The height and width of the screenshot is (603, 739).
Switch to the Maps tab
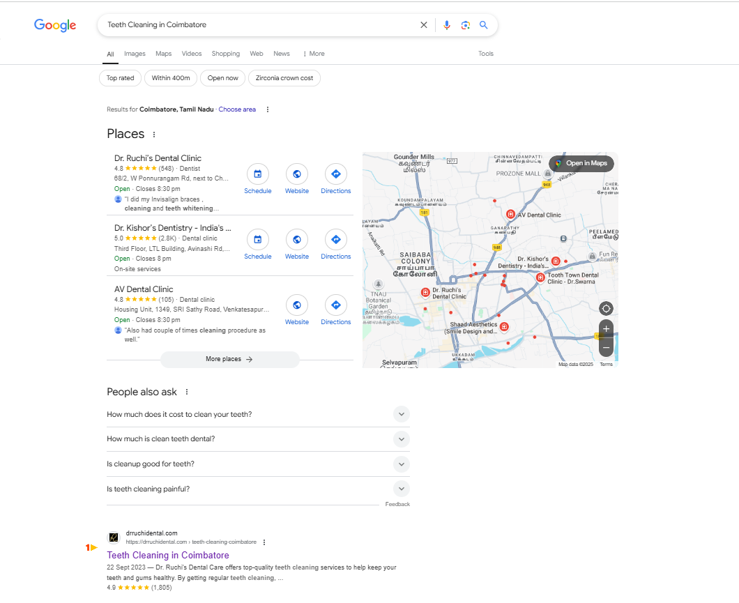coord(163,54)
